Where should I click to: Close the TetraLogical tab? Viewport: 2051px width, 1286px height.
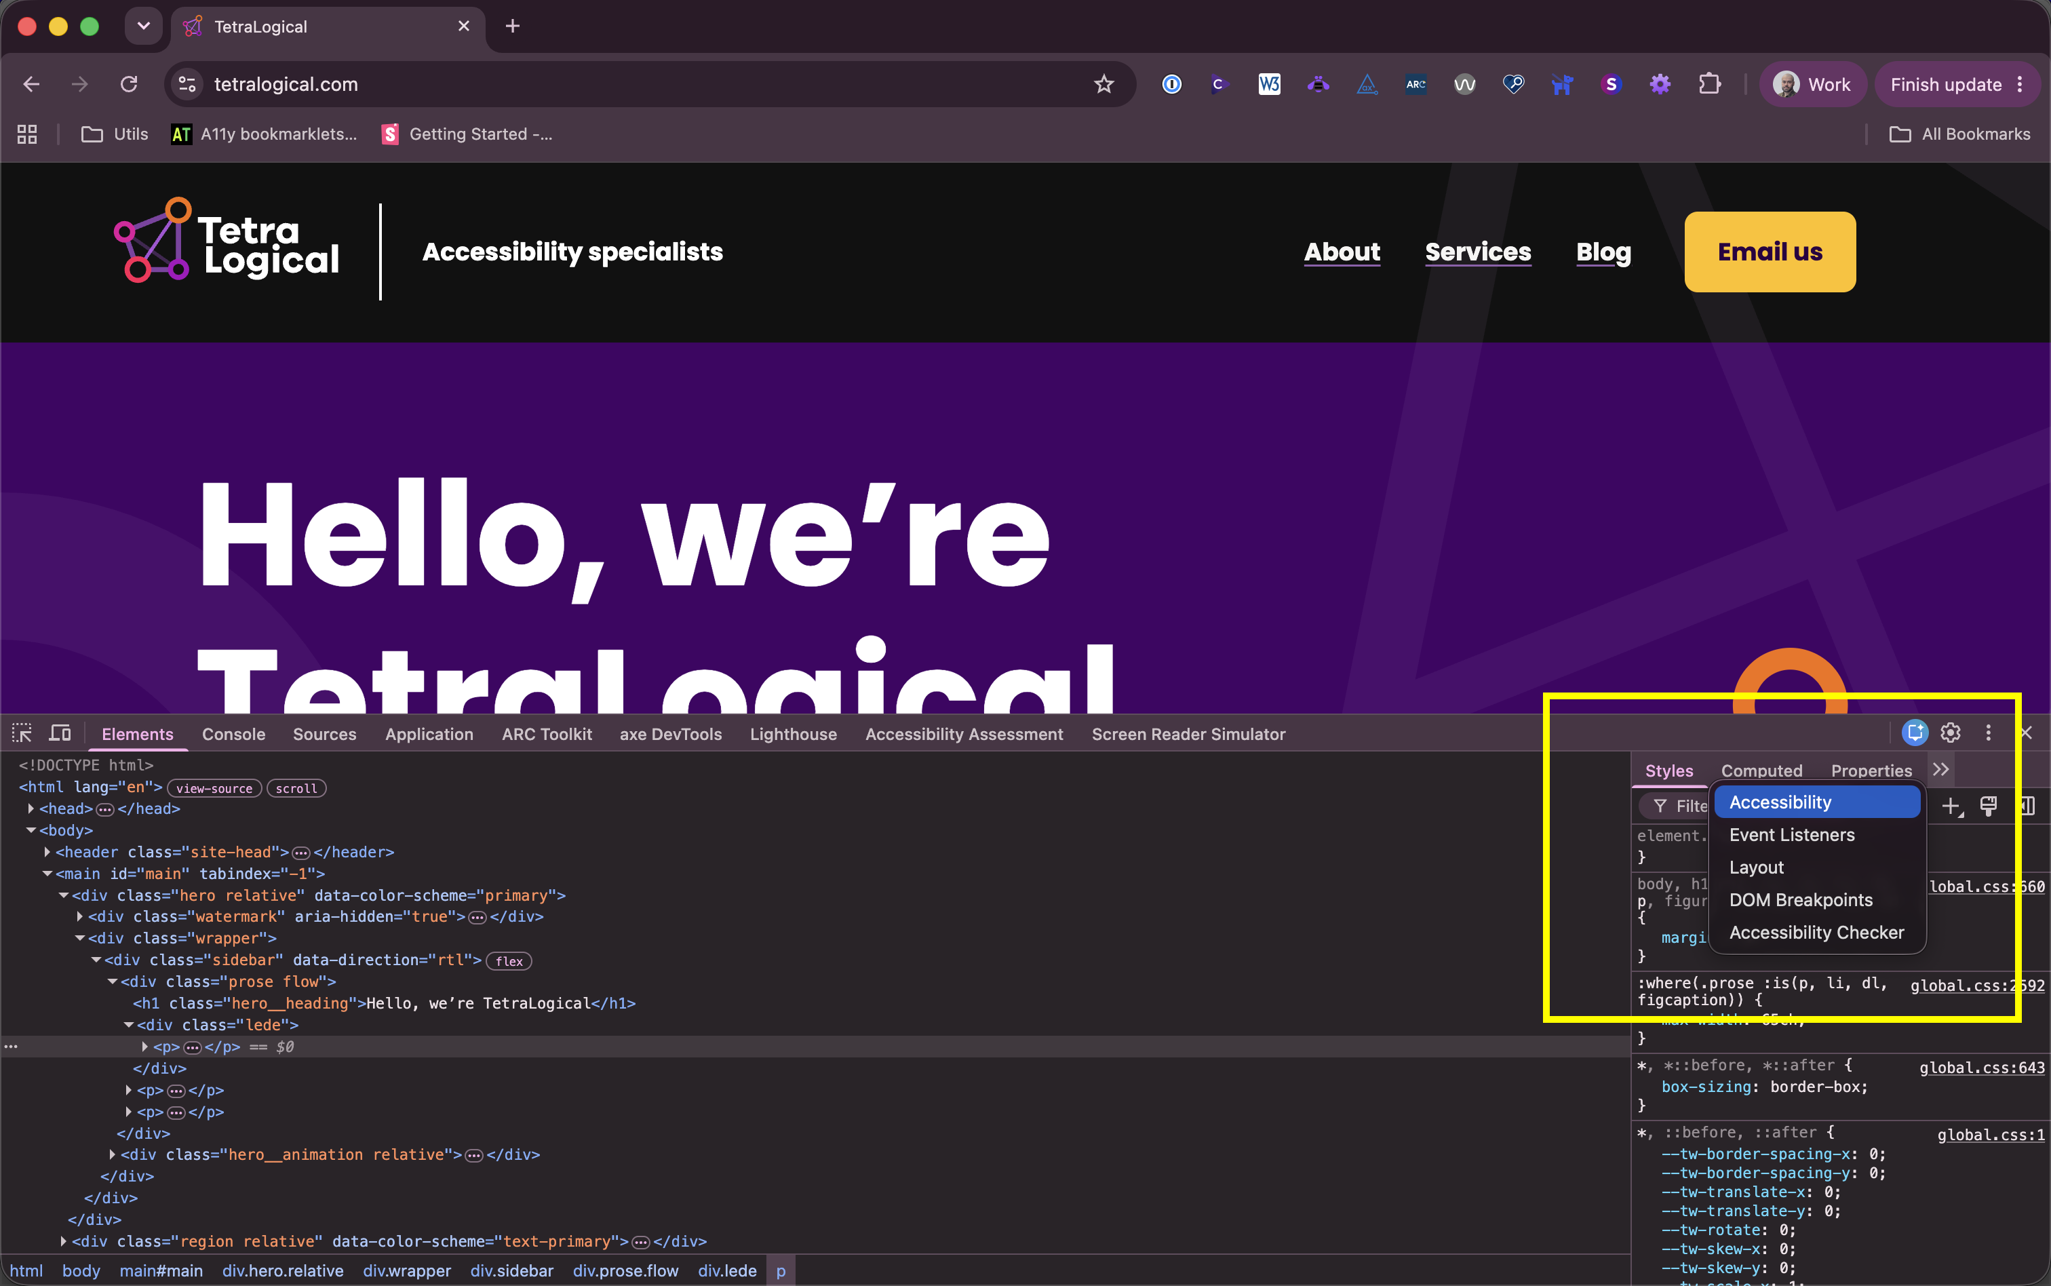pos(463,26)
